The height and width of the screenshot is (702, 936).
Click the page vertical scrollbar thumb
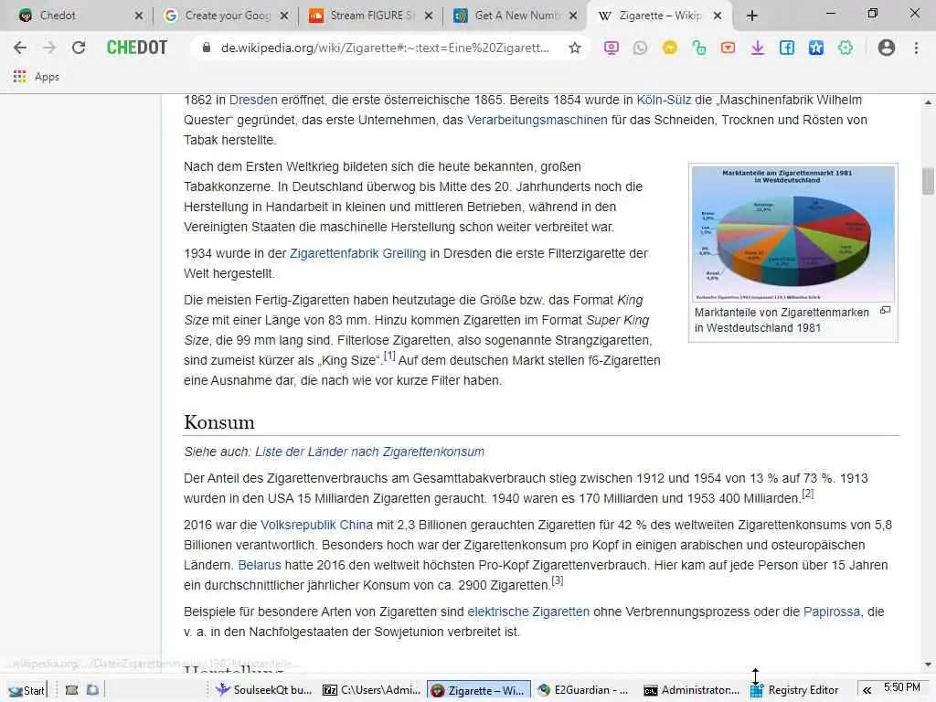[928, 181]
